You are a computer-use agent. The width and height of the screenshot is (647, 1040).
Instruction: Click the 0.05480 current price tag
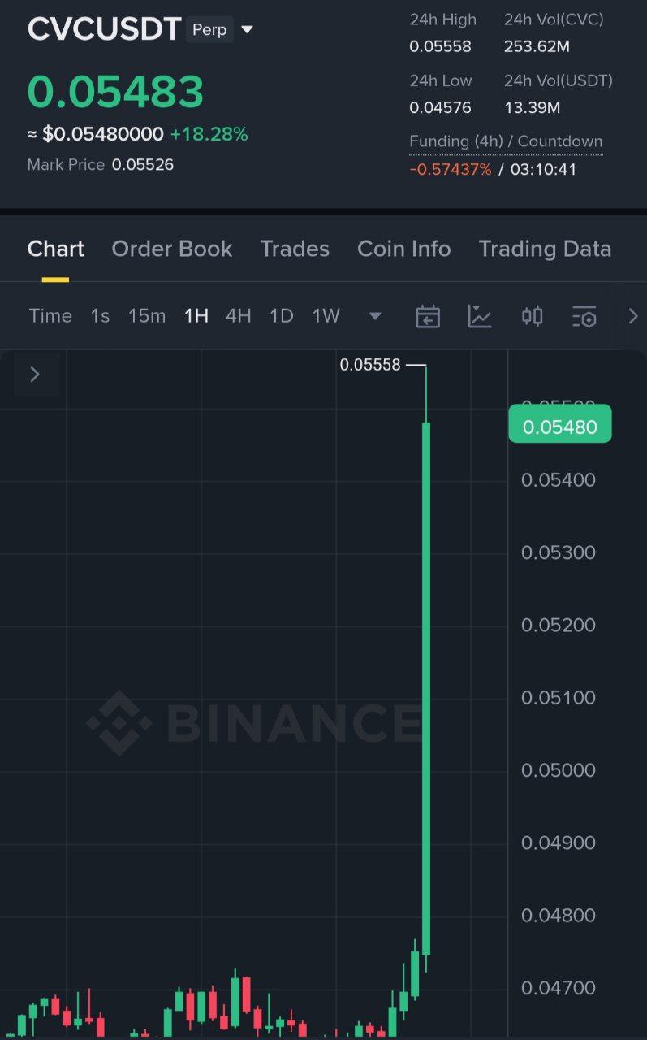560,427
